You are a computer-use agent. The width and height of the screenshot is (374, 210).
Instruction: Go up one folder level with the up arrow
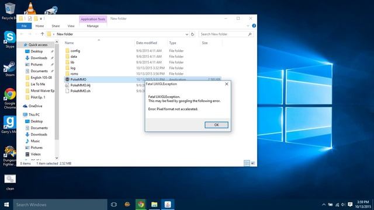tap(42, 34)
